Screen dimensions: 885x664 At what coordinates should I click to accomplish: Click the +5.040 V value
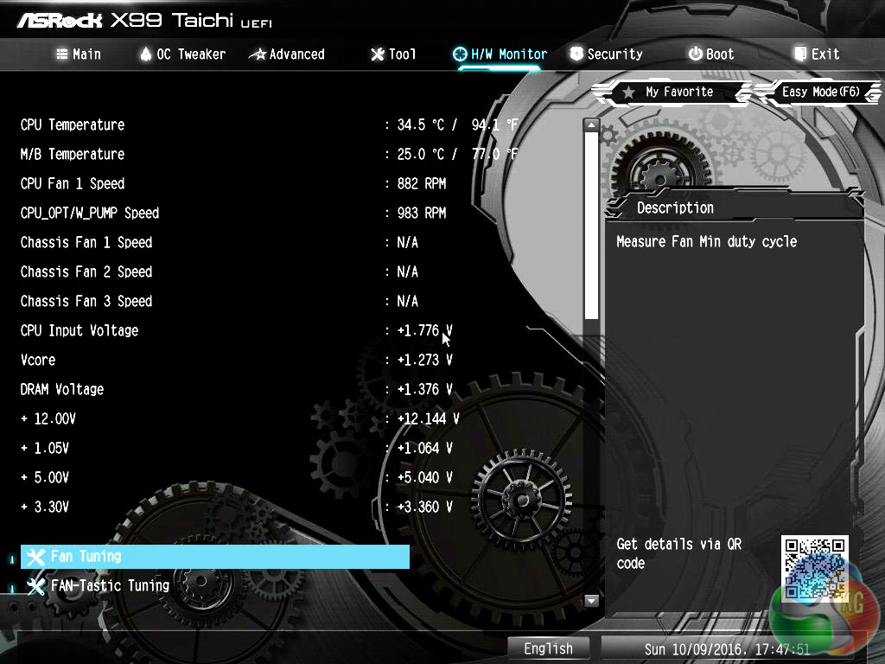pyautogui.click(x=424, y=477)
